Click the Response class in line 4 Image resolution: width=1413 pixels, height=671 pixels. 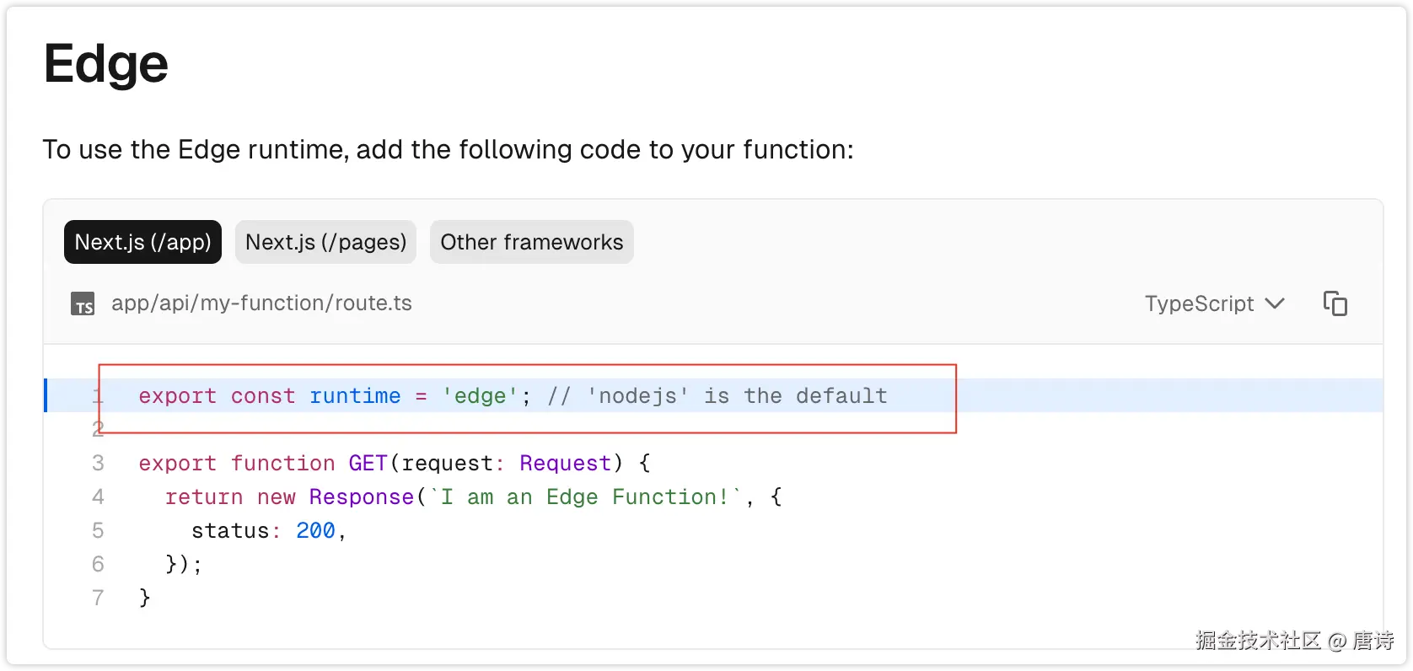tap(361, 497)
